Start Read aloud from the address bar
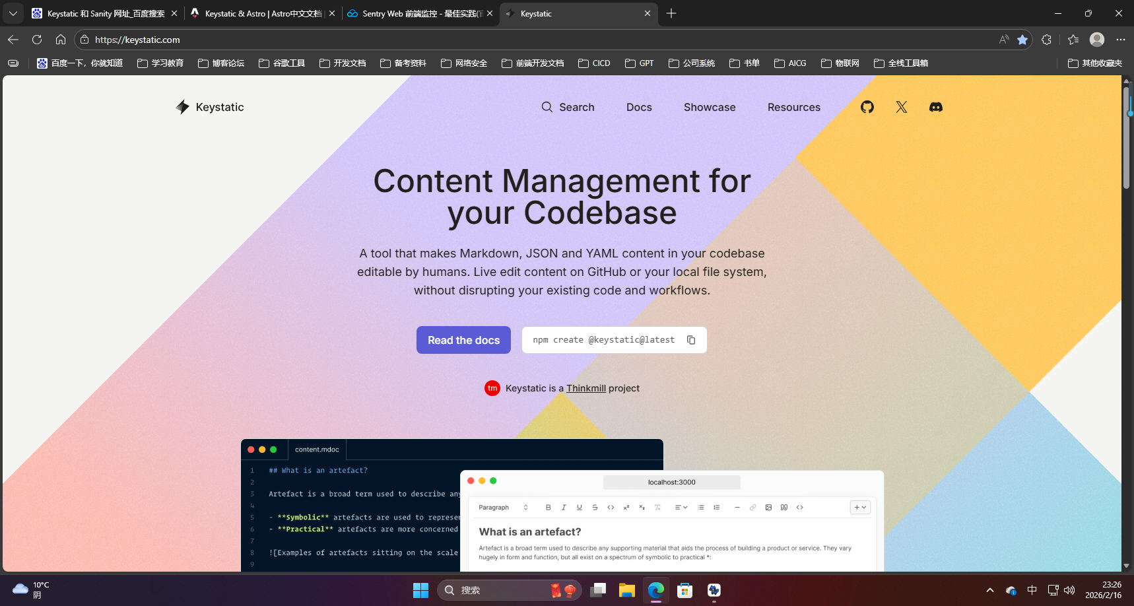This screenshot has height=606, width=1134. 1004,40
